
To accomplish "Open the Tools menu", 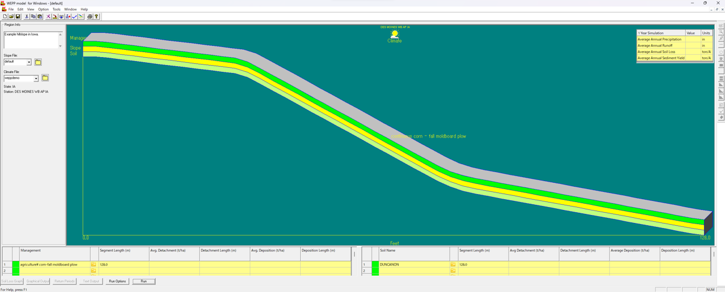I will coord(56,10).
